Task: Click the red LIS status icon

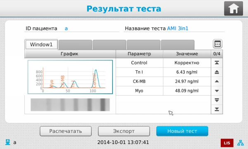Action: (227, 143)
